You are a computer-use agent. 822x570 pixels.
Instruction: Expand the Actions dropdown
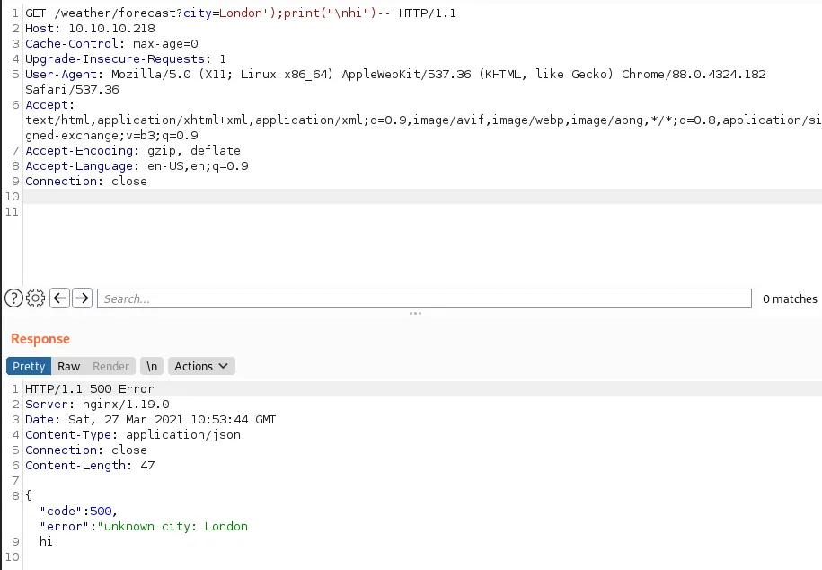(201, 366)
